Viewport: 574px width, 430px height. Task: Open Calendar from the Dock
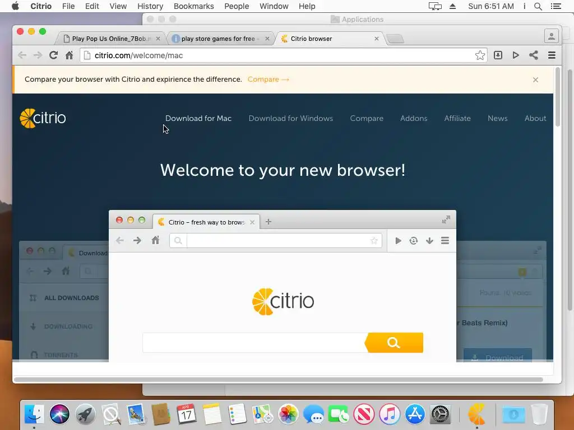click(x=186, y=414)
